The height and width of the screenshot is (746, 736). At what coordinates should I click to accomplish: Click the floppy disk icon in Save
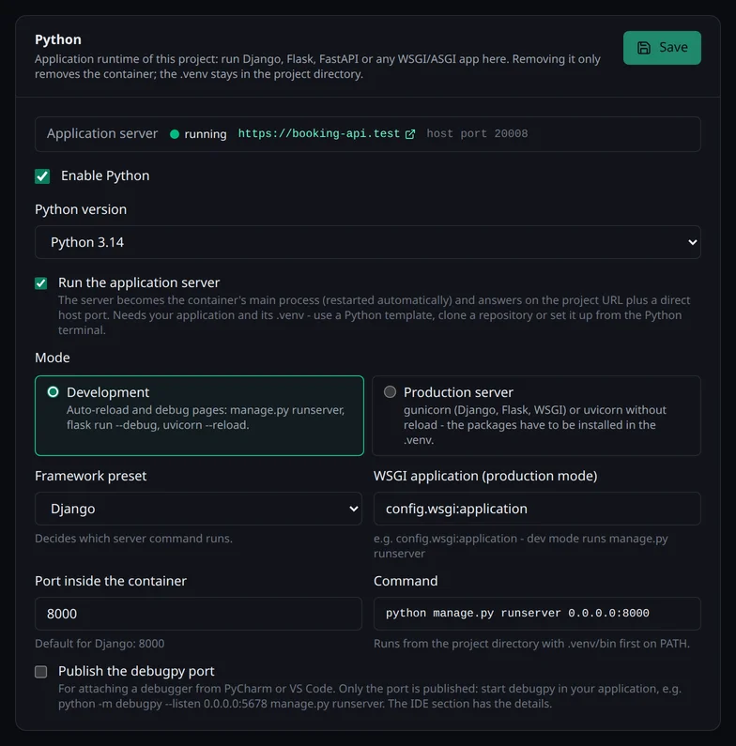644,48
